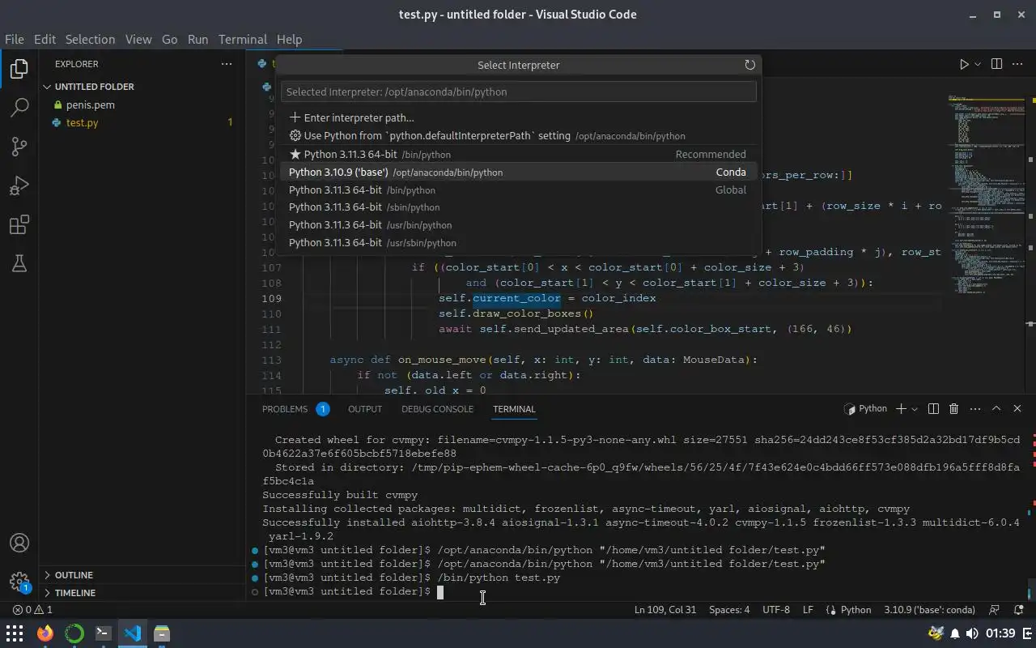Image resolution: width=1036 pixels, height=648 pixels.
Task: Open the Manage gear icon
Action: click(x=19, y=582)
